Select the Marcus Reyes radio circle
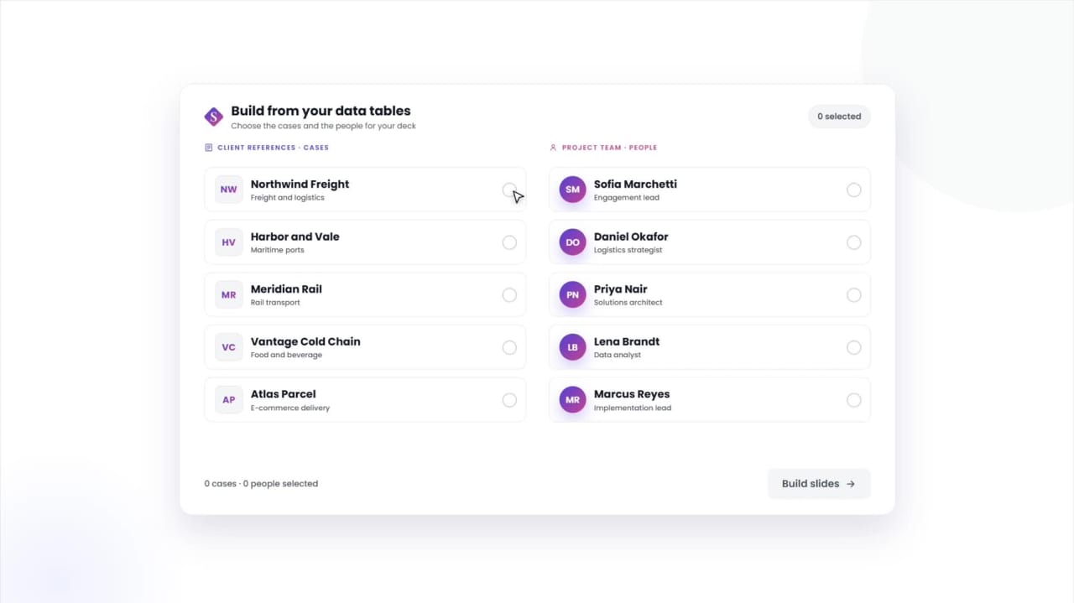Screen dimensions: 1074x603 [853, 400]
